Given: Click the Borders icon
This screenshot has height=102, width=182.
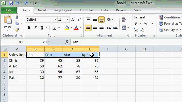Looking at the screenshot, I should pos(54,28).
